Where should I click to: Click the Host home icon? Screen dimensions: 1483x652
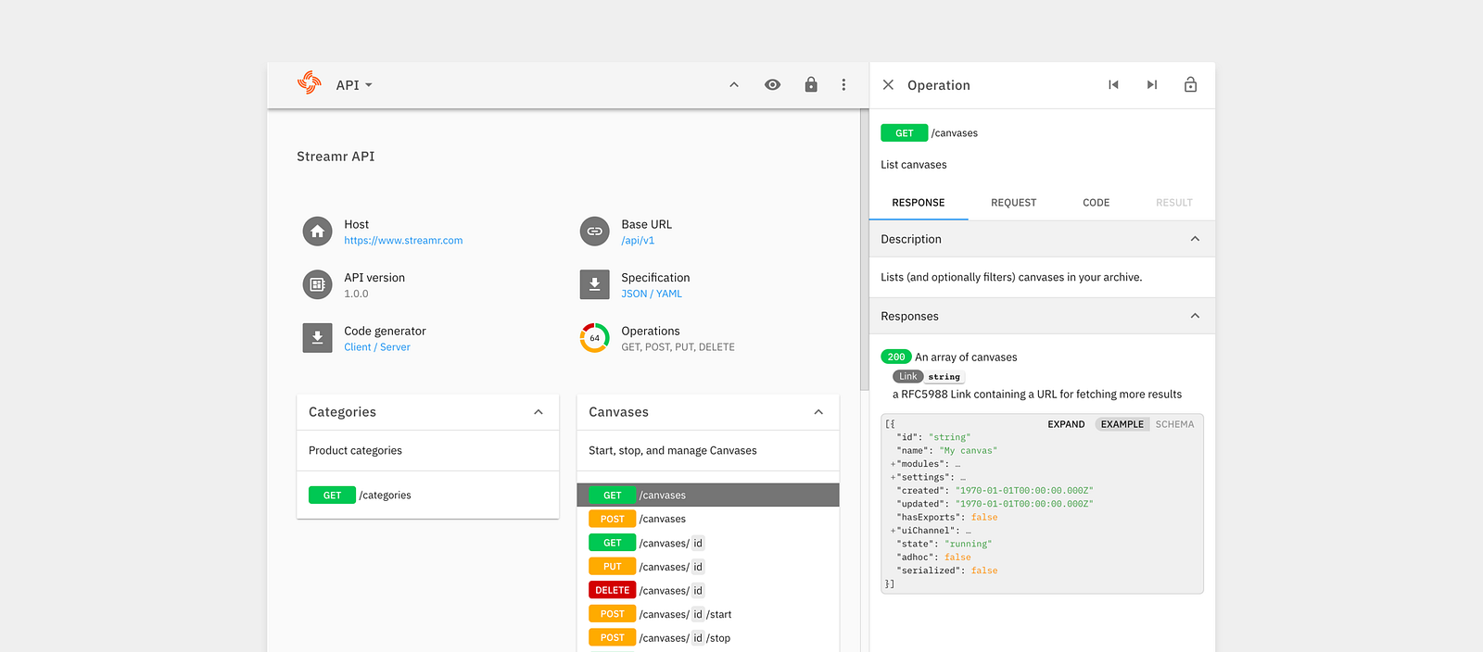coord(317,232)
